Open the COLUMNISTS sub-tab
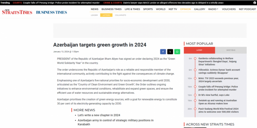Viewport: 257px width, 128px height. pyautogui.click(x=121, y=15)
